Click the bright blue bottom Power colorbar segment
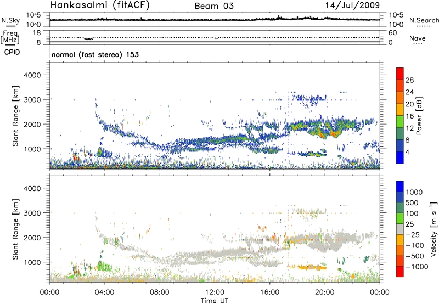439x304 pixels. coord(400,157)
